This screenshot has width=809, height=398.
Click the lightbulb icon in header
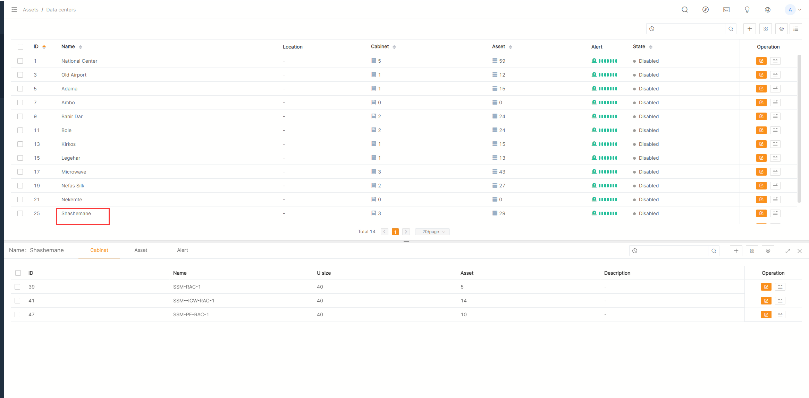(747, 10)
